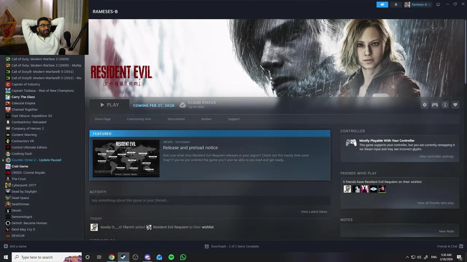Select Dead by Daylight game icon
The image size is (467, 262).
(8, 191)
